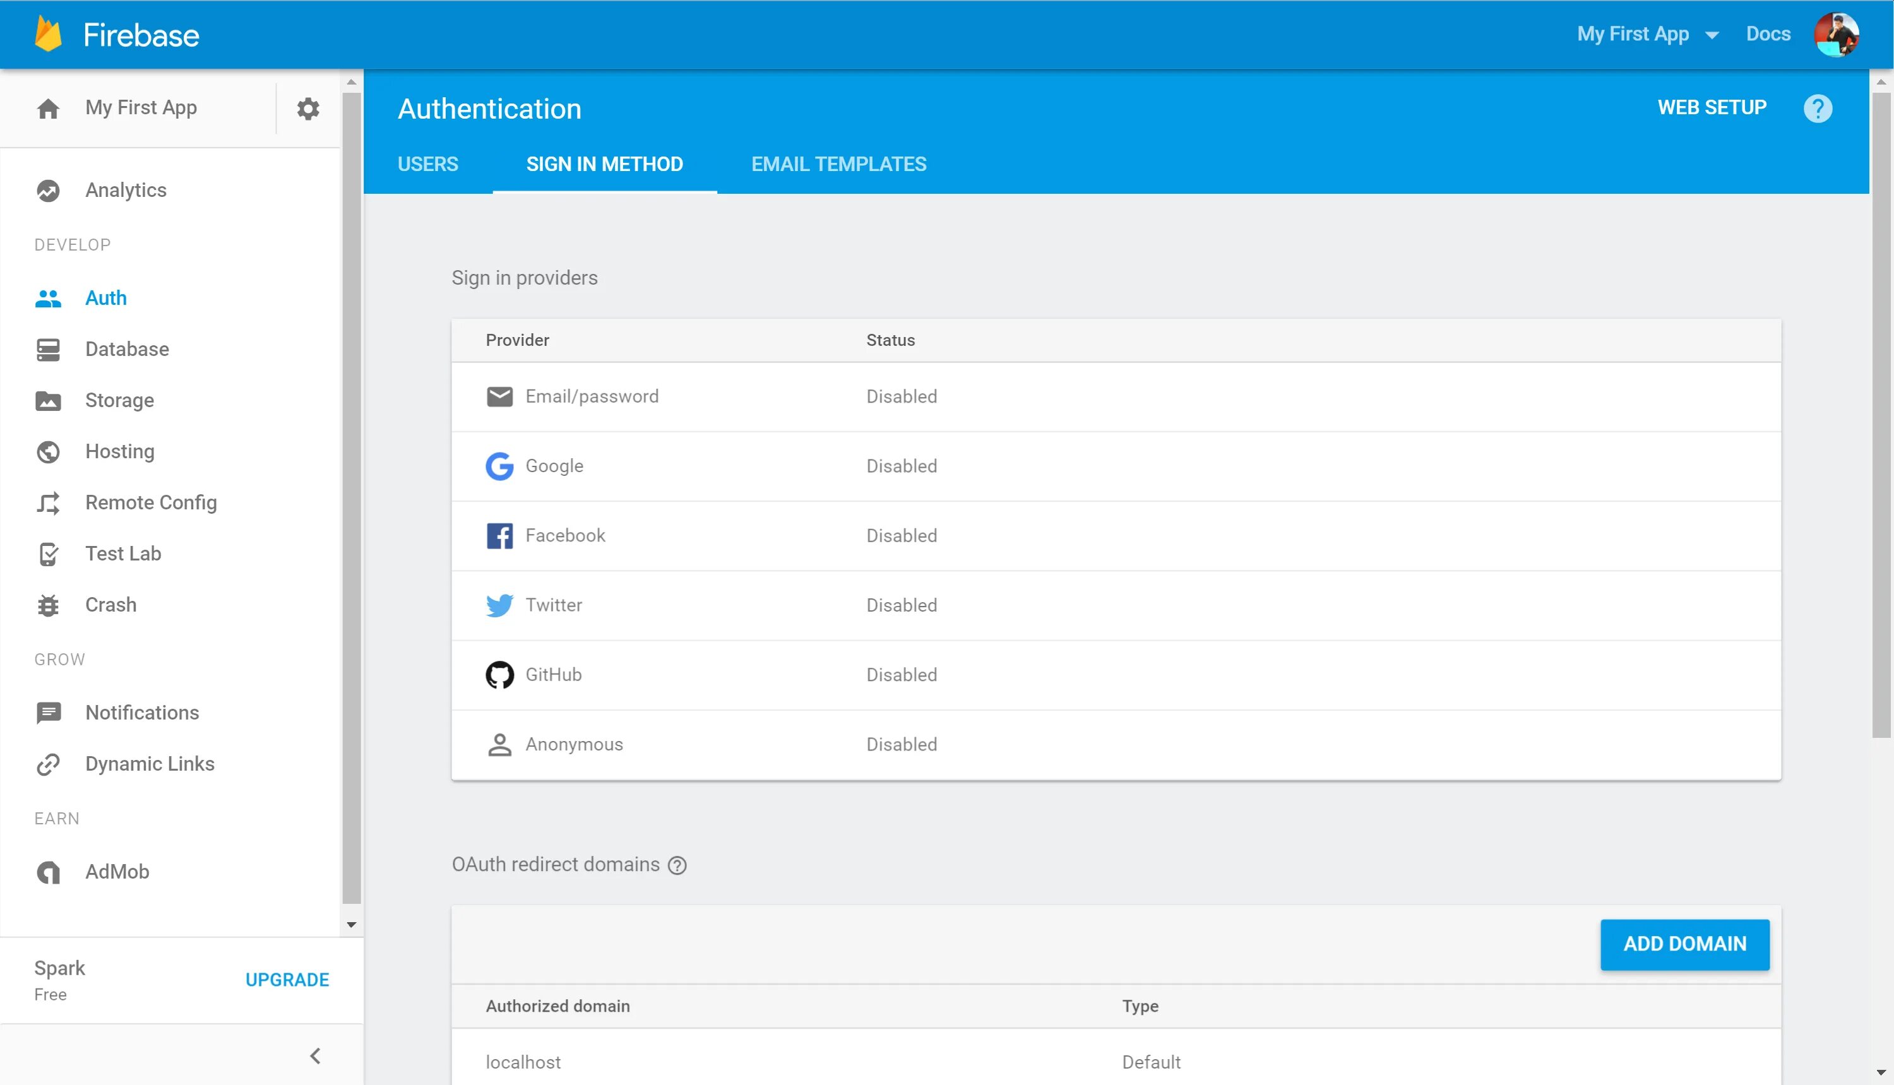1894x1085 pixels.
Task: Click the Database stack icon
Action: click(x=49, y=350)
